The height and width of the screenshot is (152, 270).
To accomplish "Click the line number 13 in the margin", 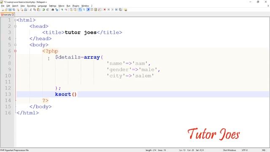I will pyautogui.click(x=8, y=94).
